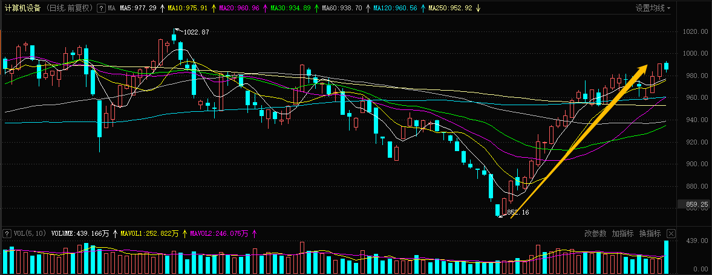Open the 设置均线 dropdown
Viewport: 712px width, 275px height.
(x=652, y=8)
